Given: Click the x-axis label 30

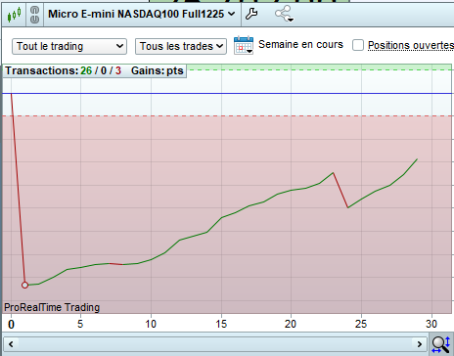Looking at the screenshot, I should [x=431, y=324].
